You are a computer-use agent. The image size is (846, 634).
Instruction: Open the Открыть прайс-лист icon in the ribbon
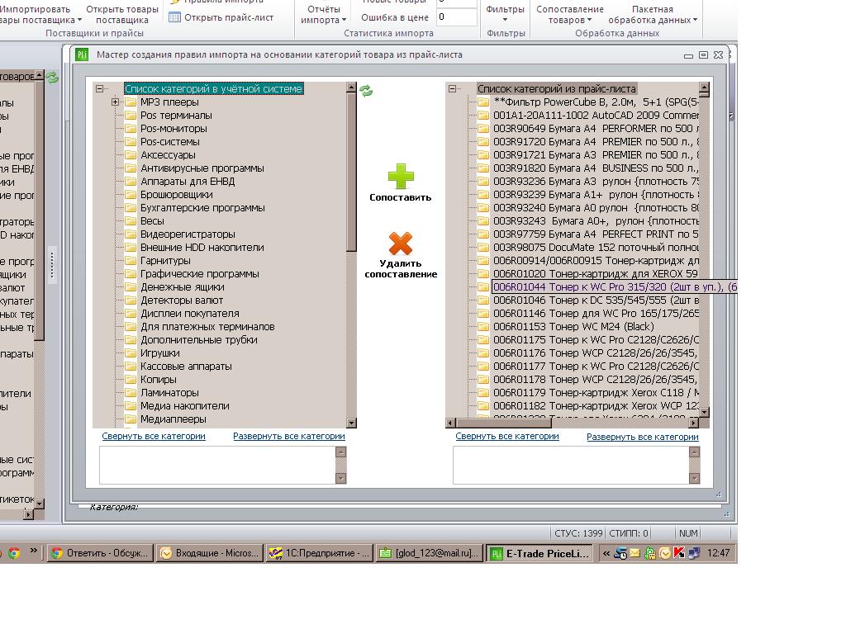(174, 17)
